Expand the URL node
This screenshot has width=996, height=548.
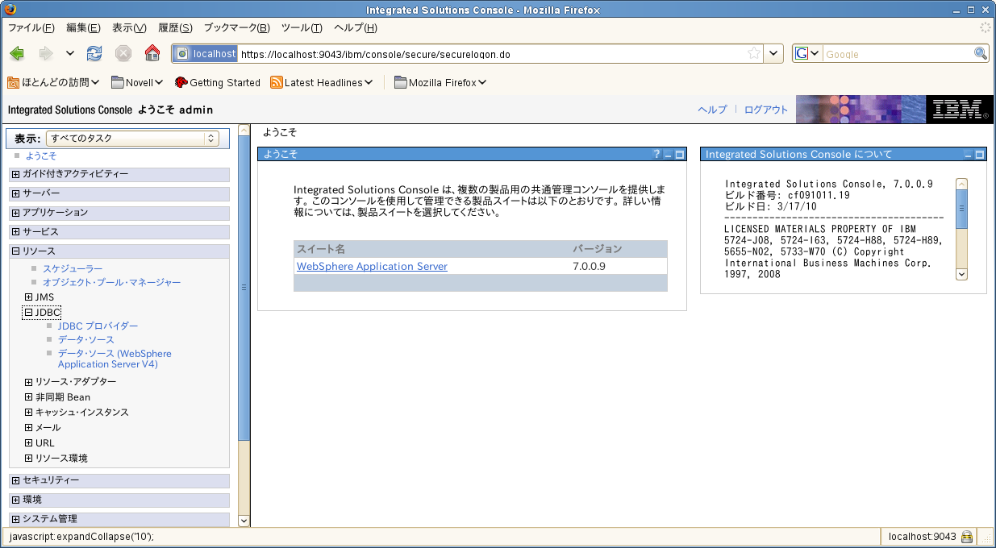[29, 443]
